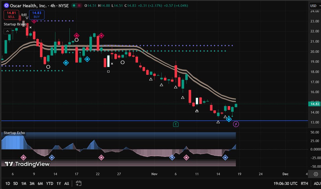Open timezone menu at 19:06:30 UTC
321x189 pixels.
coord(285,183)
